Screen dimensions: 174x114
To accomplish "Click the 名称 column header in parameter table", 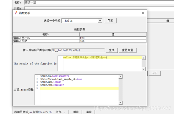I will (46, 34).
